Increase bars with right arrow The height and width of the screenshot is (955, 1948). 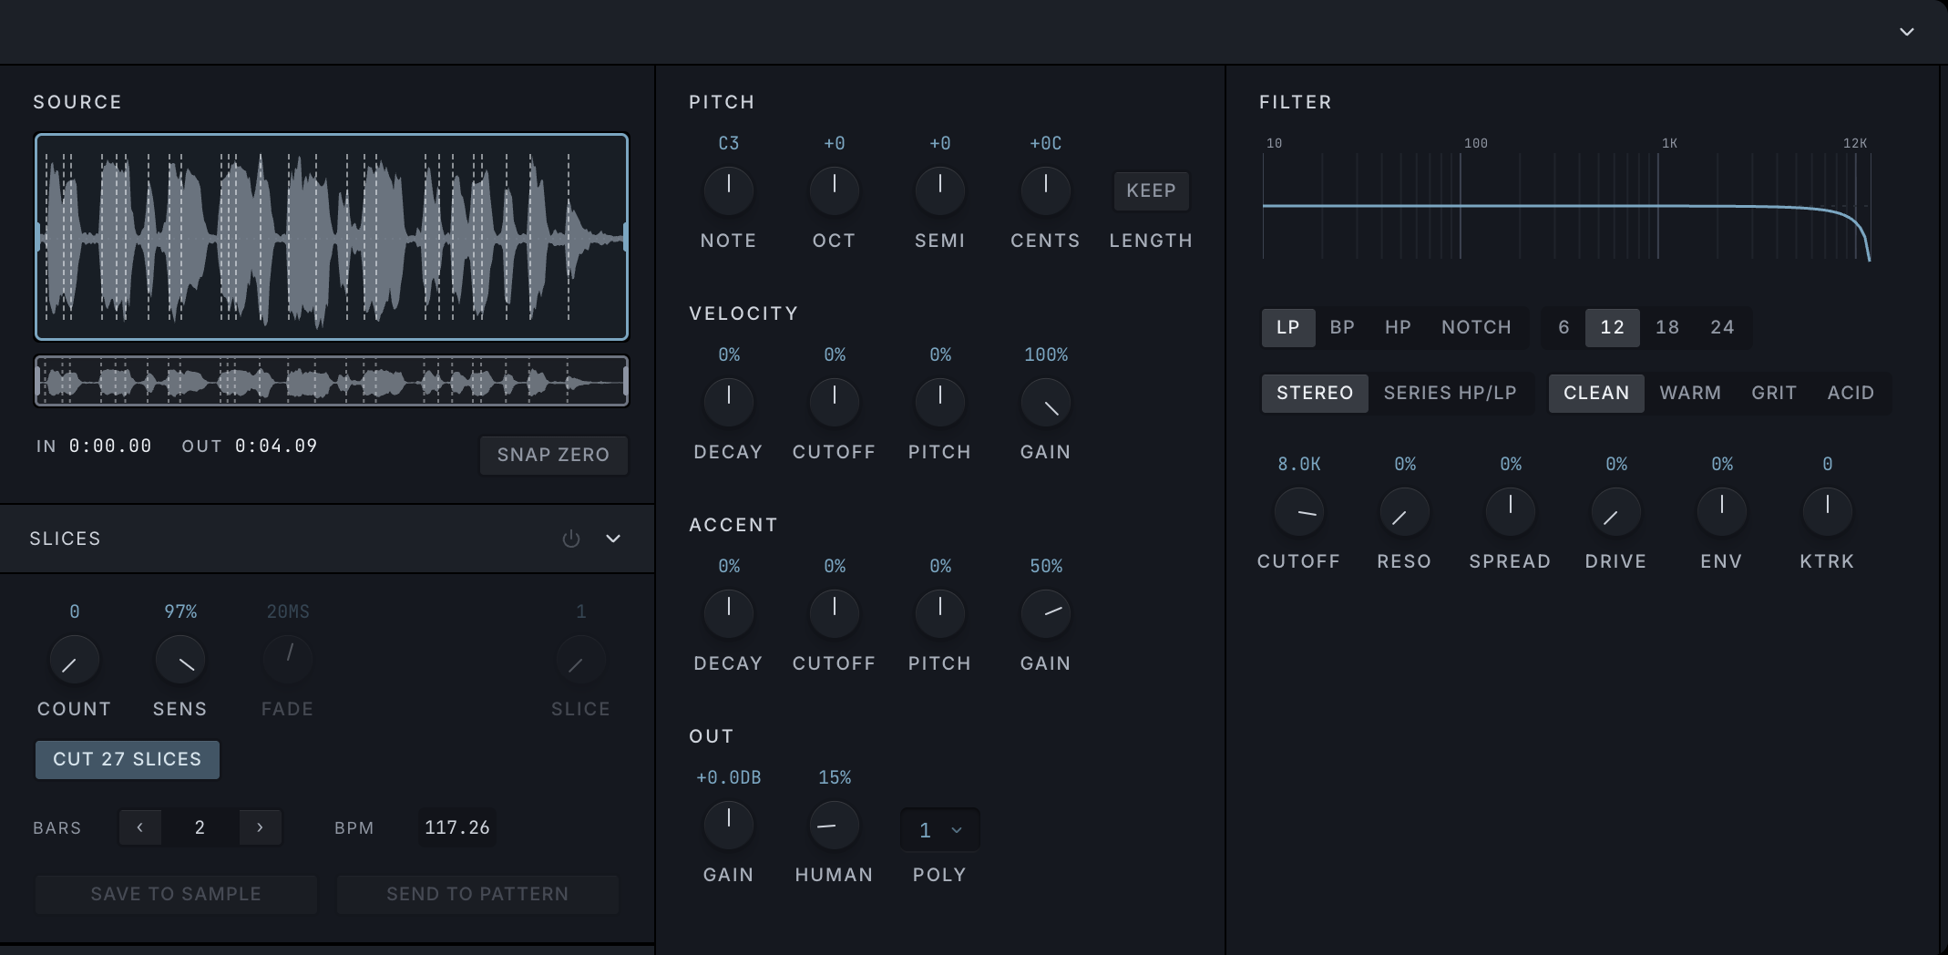point(260,827)
